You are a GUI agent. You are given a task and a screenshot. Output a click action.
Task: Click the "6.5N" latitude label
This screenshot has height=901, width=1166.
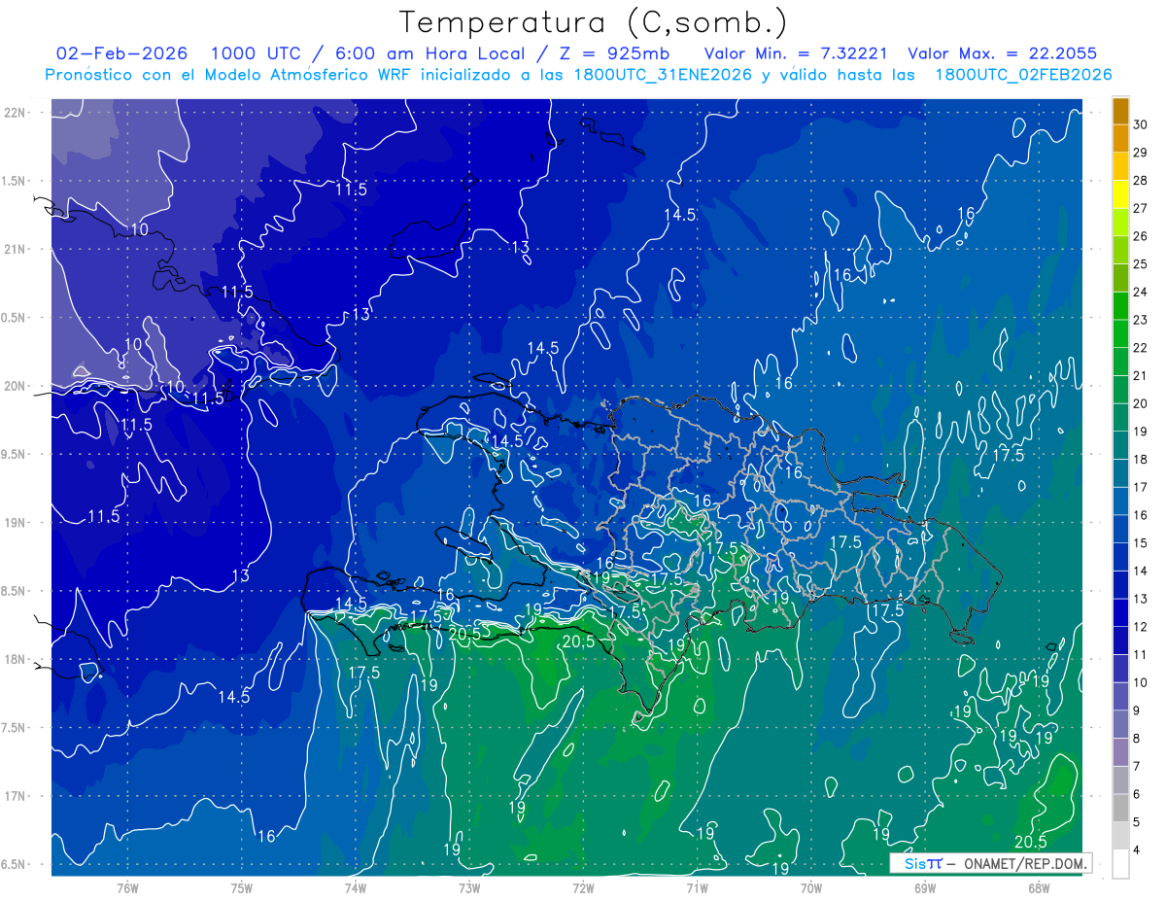pyautogui.click(x=15, y=864)
